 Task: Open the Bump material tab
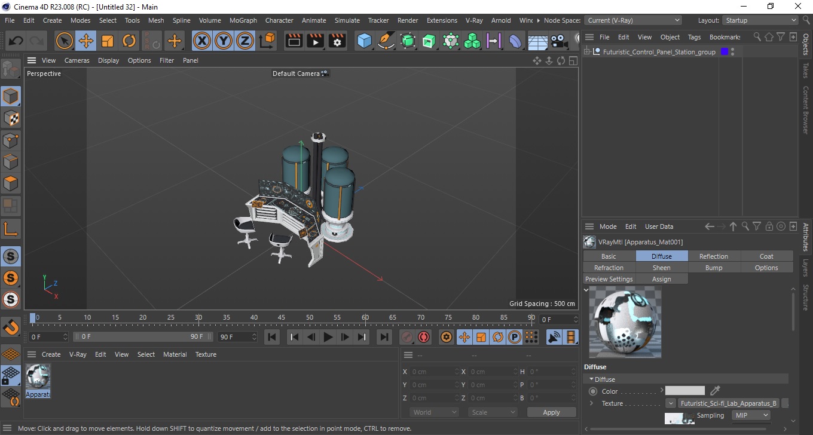[714, 268]
